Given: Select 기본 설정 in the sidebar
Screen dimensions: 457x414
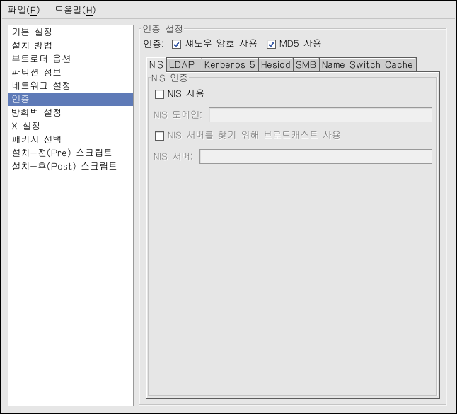Looking at the screenshot, I should [x=32, y=32].
